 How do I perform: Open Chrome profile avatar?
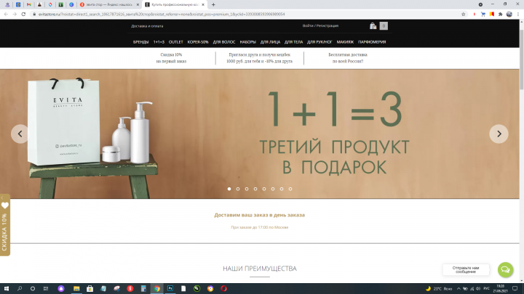509,15
